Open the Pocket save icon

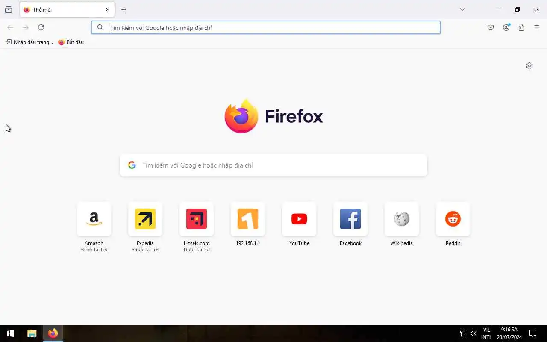491,27
